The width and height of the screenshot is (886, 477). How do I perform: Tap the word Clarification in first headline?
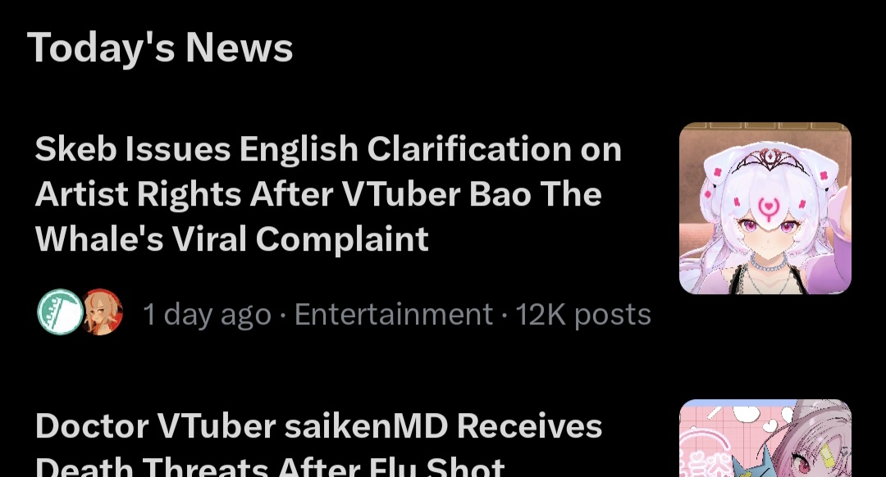(469, 149)
